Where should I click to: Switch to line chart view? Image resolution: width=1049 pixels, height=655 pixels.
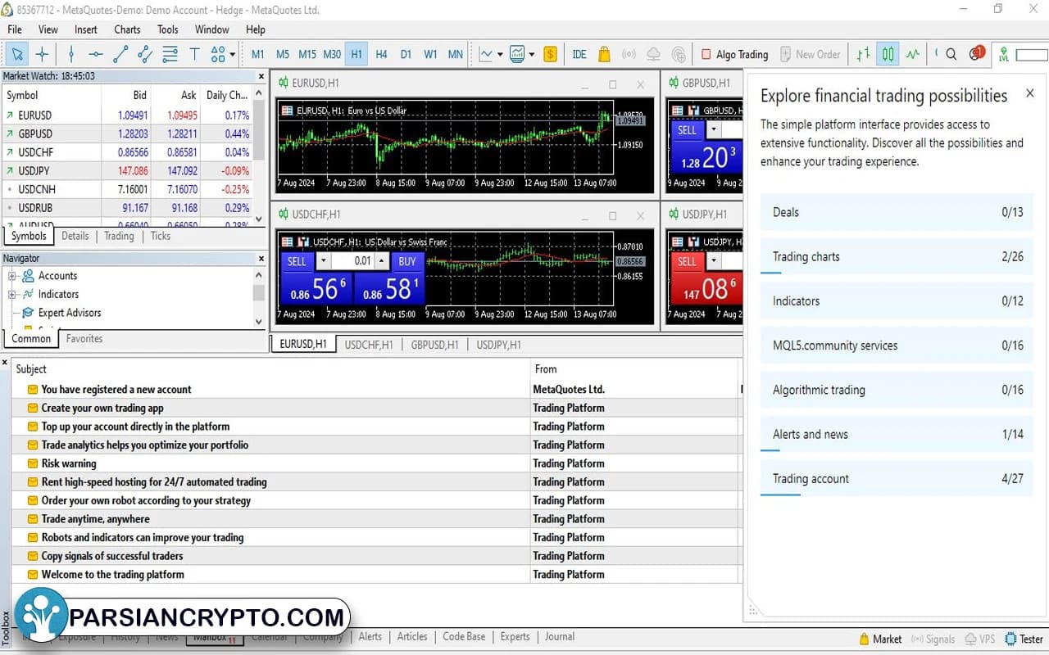coord(913,55)
